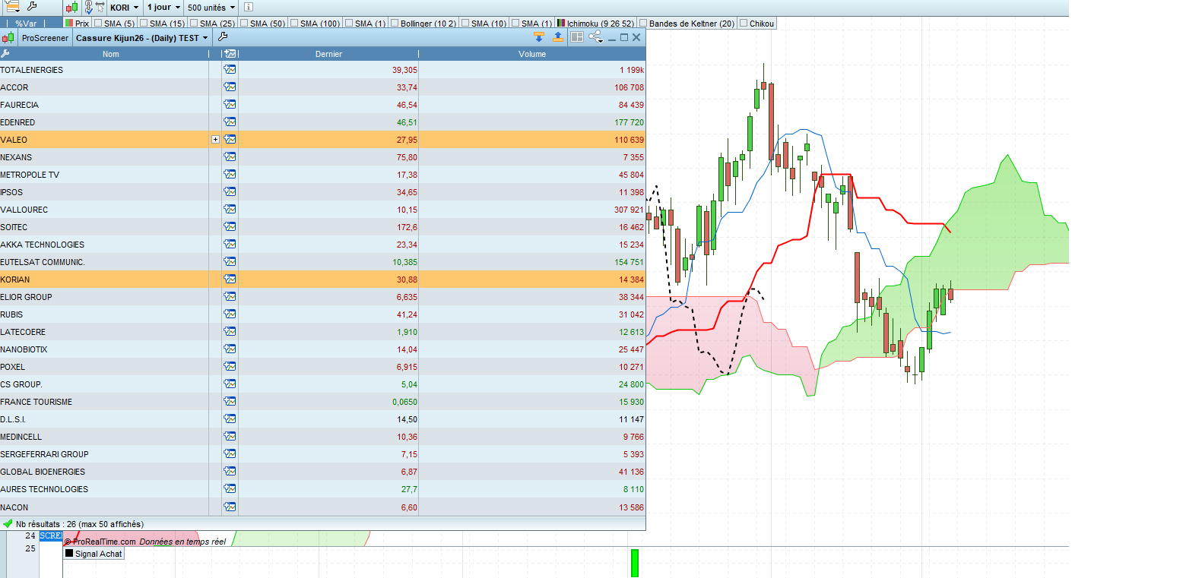Open the chart icon for FAURECIA row
Screen dimensions: 1202x578
pyautogui.click(x=230, y=104)
